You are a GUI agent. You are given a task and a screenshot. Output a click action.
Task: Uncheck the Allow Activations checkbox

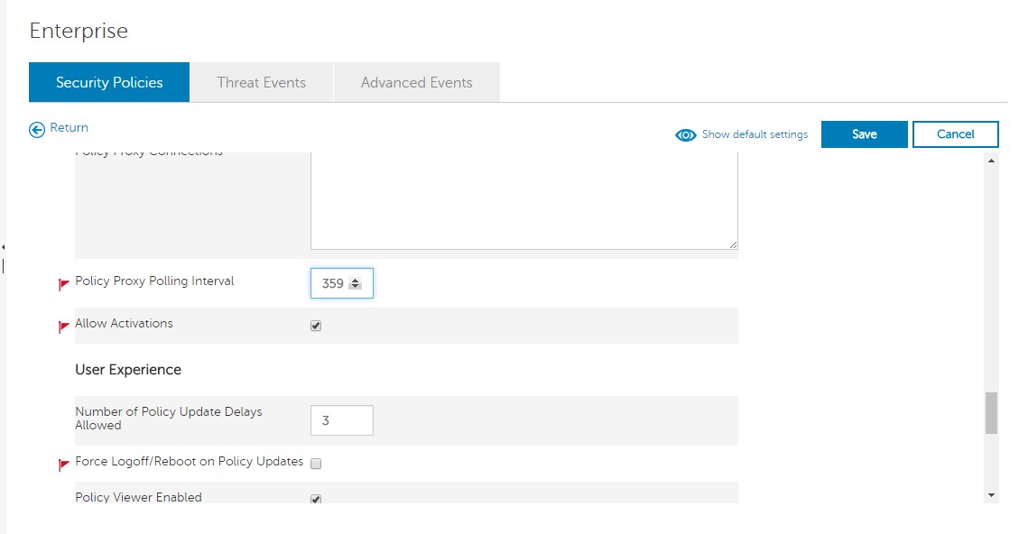pyautogui.click(x=316, y=326)
